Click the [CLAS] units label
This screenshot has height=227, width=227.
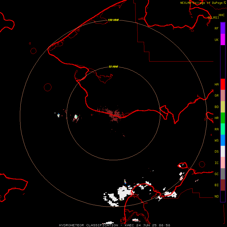point(213,17)
